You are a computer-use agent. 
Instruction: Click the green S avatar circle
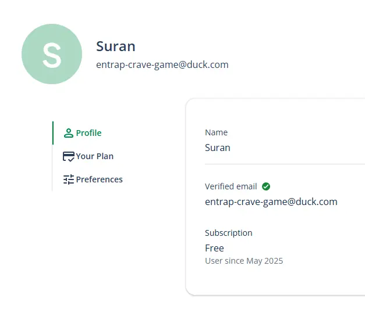click(52, 54)
